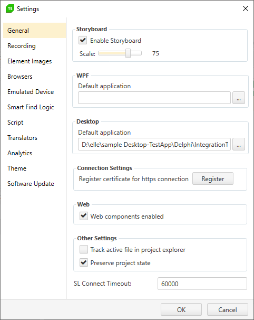
Task: Click the Test Studio logo in title bar
Action: [x=10, y=9]
